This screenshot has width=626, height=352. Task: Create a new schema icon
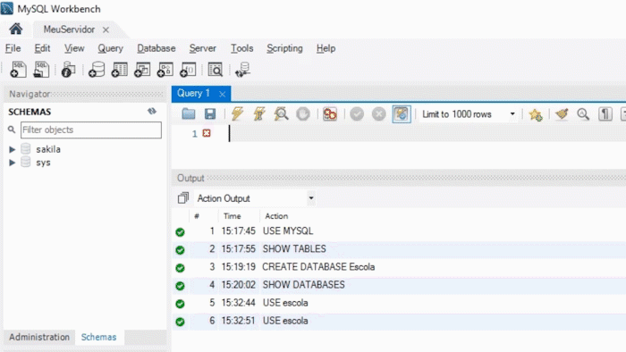(97, 70)
